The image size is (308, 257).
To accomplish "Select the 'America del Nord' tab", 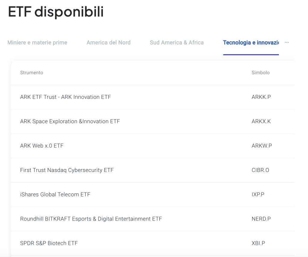I will (108, 43).
